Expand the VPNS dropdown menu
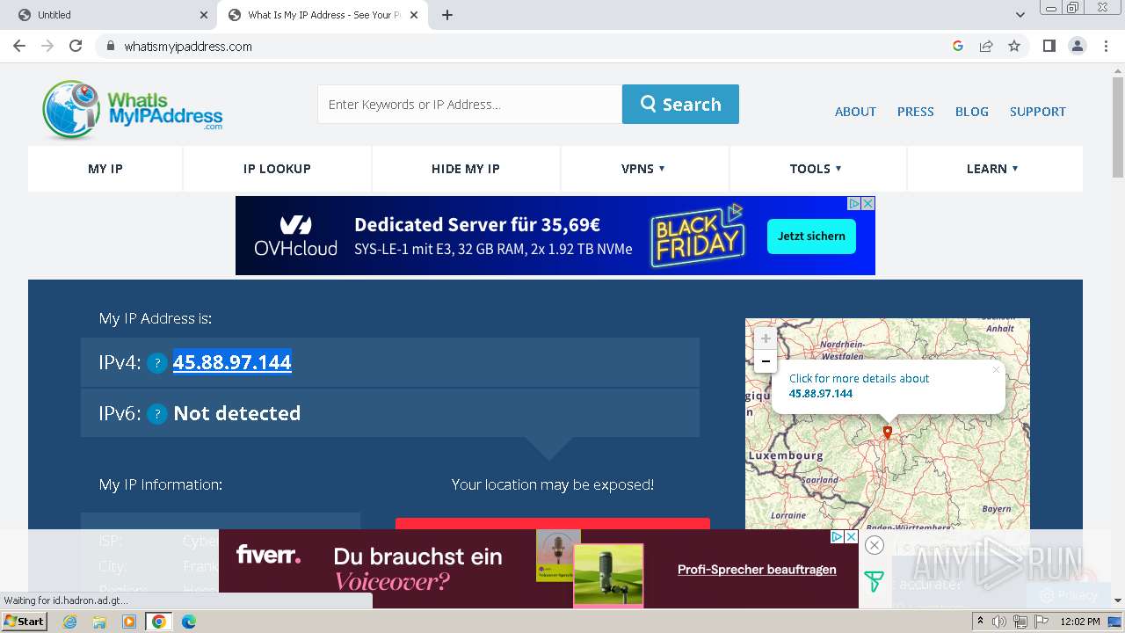The height and width of the screenshot is (633, 1125). click(643, 169)
